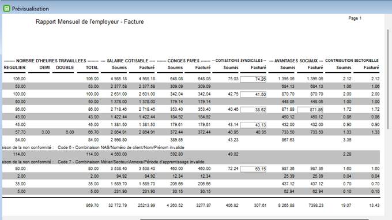Image resolution: width=392 pixels, height=220 pixels.
Task: Click the Soumis header under CONTRIBUTION SECTORIELLE
Action: tap(344, 68)
